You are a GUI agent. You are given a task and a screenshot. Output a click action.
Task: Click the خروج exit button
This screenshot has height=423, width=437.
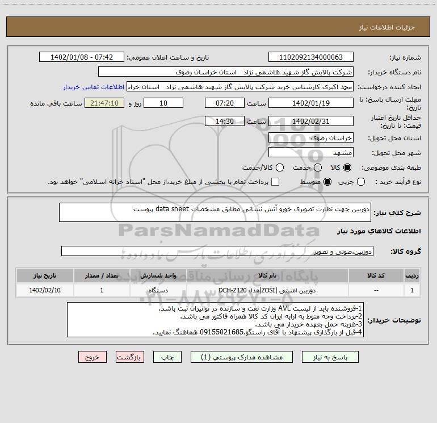[x=93, y=357]
